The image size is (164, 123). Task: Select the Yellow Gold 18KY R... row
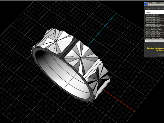click(x=154, y=24)
